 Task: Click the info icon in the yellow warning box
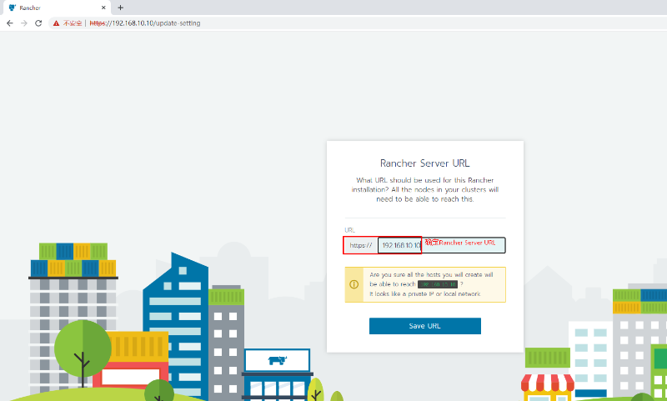click(x=354, y=284)
